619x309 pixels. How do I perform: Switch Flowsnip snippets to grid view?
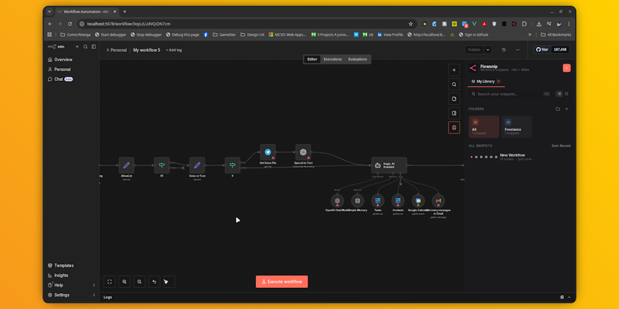(566, 94)
